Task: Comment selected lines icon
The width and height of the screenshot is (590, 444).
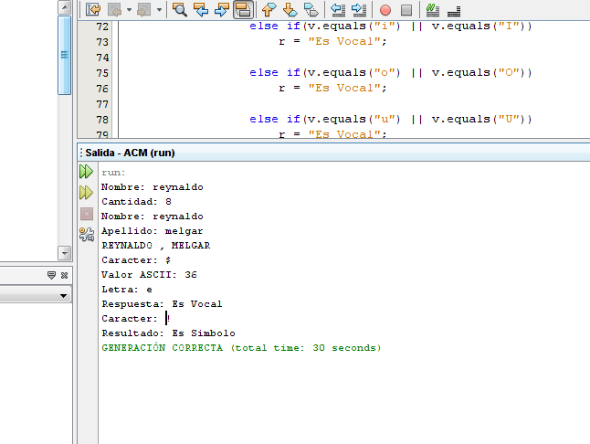Action: pyautogui.click(x=433, y=10)
